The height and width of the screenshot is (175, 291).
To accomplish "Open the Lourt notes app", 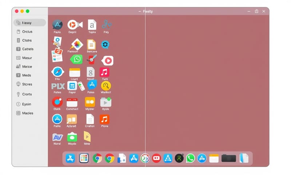I will coord(75,72).
